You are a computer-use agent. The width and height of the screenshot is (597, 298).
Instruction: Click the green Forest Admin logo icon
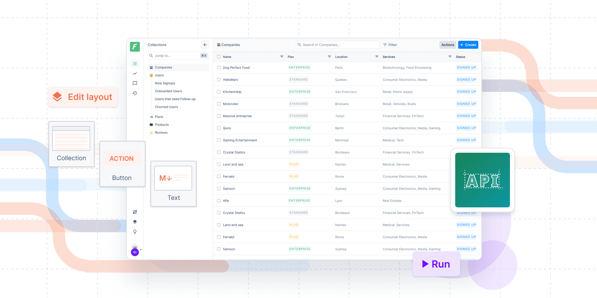(x=135, y=47)
